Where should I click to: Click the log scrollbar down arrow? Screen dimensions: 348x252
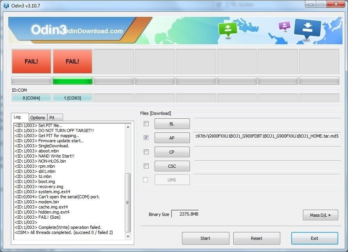coord(128,236)
